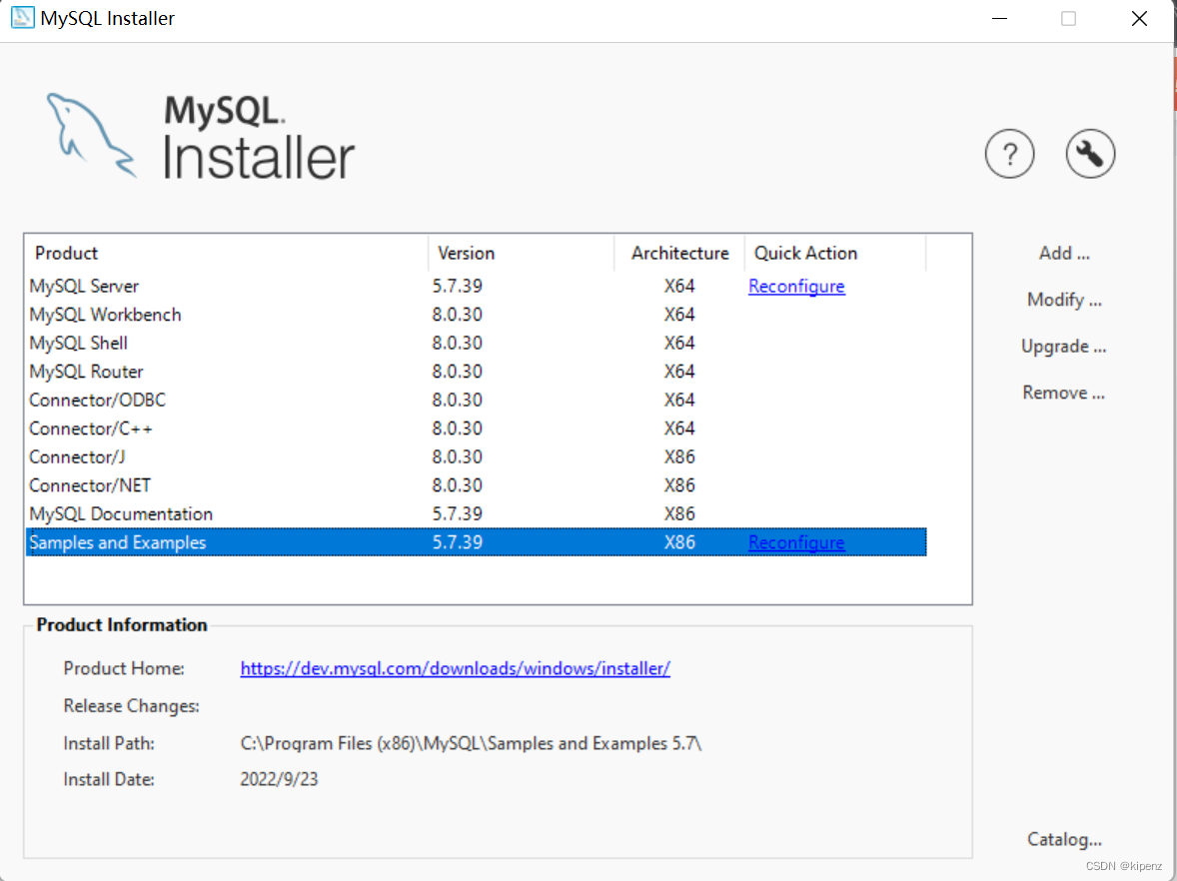This screenshot has height=881, width=1177.
Task: Open the MySQL installer downloads webpage link
Action: (455, 668)
